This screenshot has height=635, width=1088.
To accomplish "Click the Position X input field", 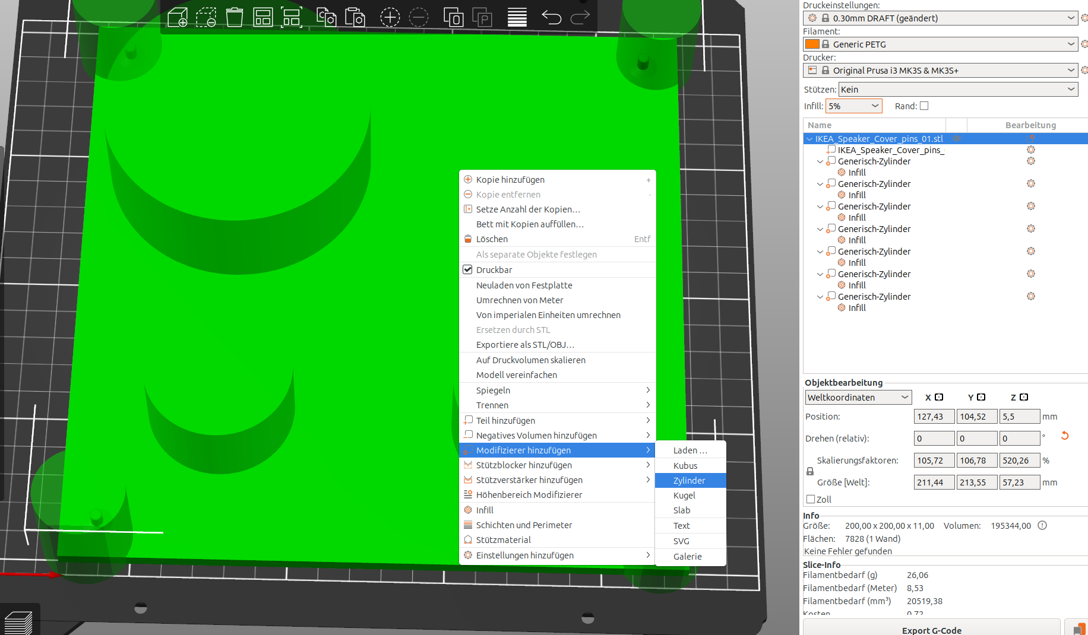I will pyautogui.click(x=934, y=416).
